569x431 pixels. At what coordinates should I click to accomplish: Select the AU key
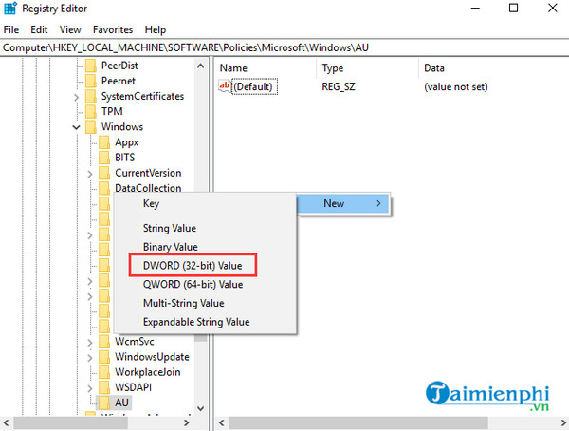coord(122,403)
